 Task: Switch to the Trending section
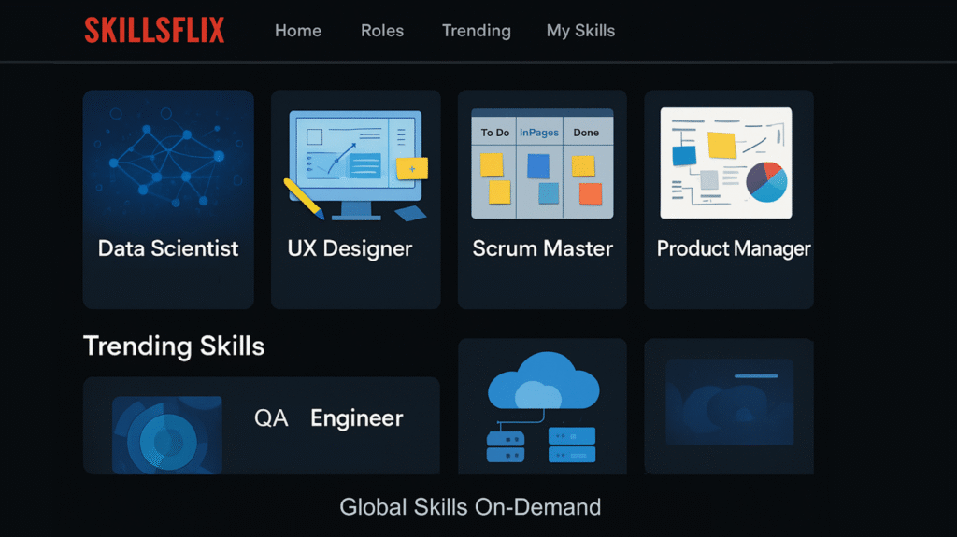[476, 31]
